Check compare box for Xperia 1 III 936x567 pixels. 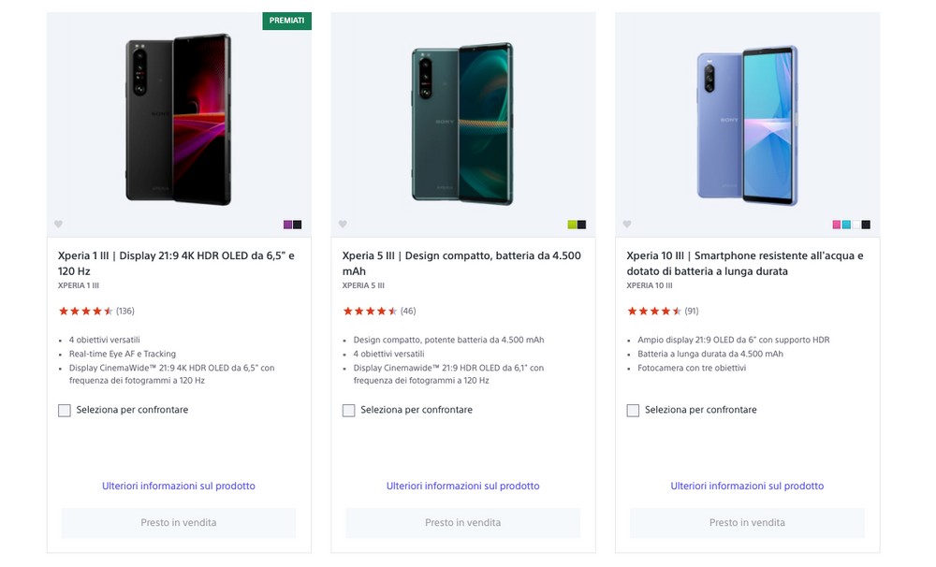click(65, 410)
